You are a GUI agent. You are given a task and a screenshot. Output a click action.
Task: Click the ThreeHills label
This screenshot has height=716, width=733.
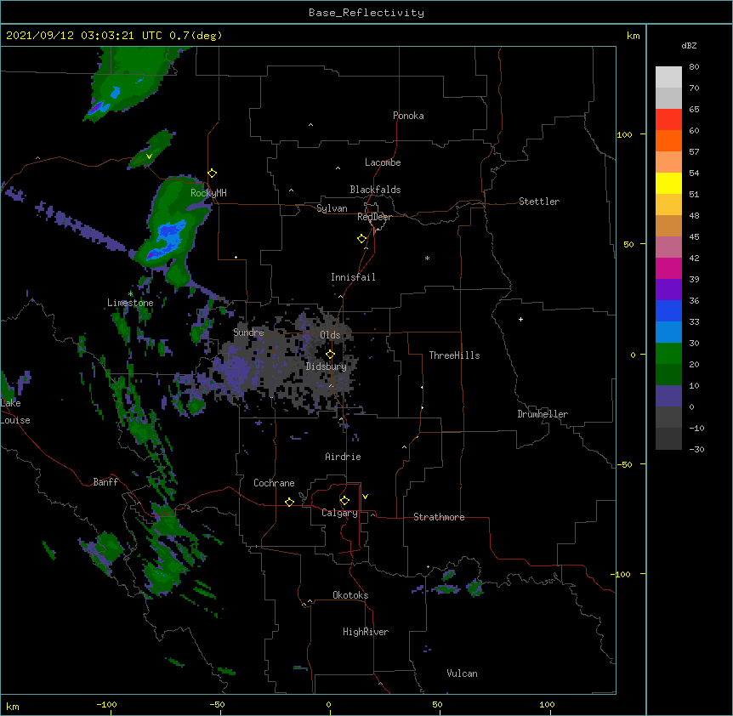[x=454, y=355]
